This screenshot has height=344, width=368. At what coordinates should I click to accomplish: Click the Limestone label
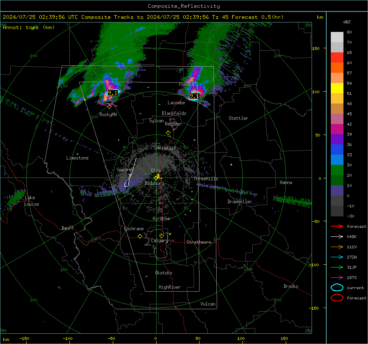click(x=77, y=158)
